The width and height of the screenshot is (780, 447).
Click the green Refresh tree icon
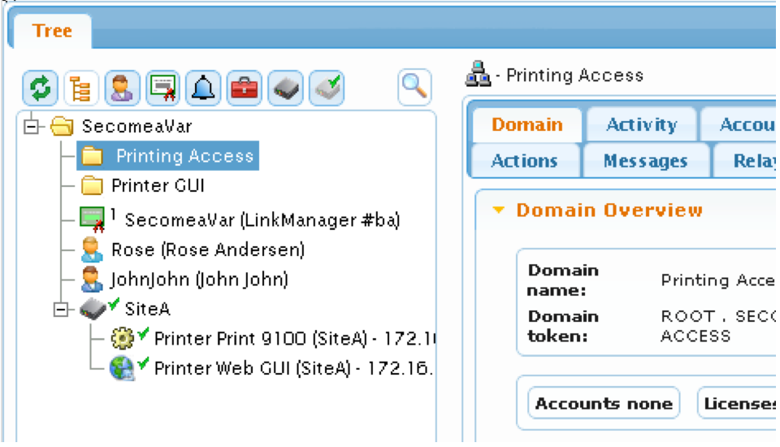[x=40, y=88]
